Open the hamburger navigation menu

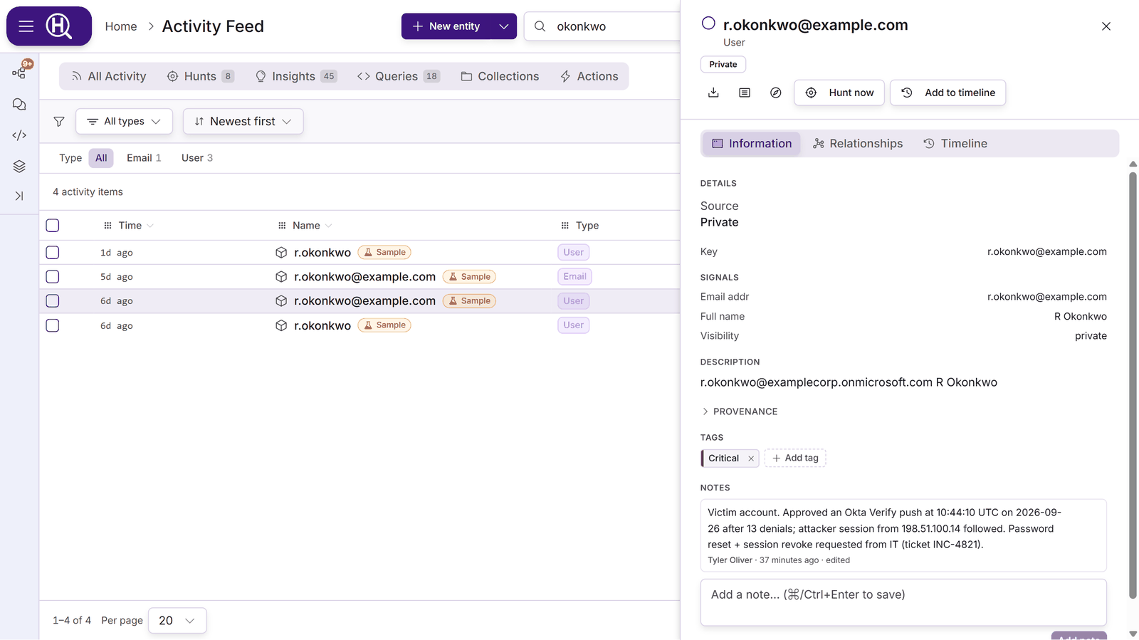26,26
